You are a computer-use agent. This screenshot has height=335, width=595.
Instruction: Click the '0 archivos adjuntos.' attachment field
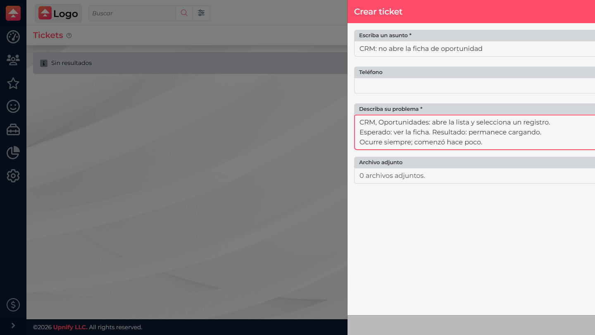(x=474, y=176)
